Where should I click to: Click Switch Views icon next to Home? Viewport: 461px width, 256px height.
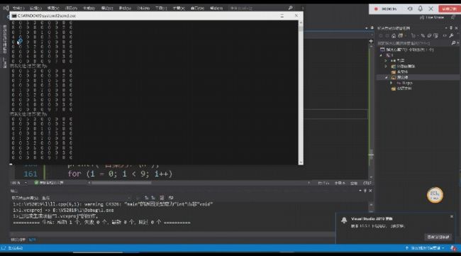click(x=401, y=35)
